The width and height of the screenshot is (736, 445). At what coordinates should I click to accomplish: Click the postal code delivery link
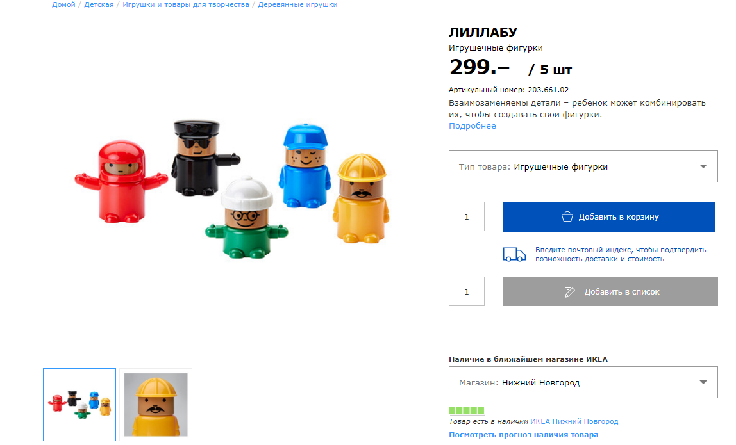[x=621, y=254]
